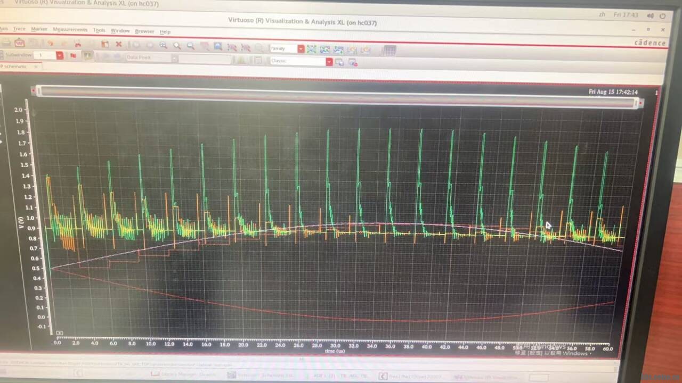This screenshot has width=682, height=383.
Task: Open the Browser menu
Action: 144,31
